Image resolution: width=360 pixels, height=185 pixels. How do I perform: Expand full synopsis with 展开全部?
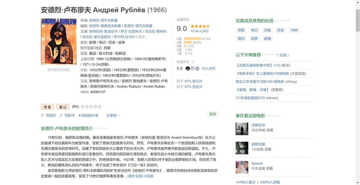tap(135, 176)
